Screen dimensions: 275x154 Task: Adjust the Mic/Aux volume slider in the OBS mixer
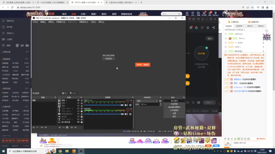[x=104, y=105]
